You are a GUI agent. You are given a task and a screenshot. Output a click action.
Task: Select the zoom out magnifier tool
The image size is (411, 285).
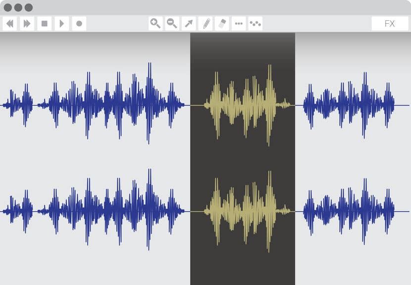pos(172,24)
